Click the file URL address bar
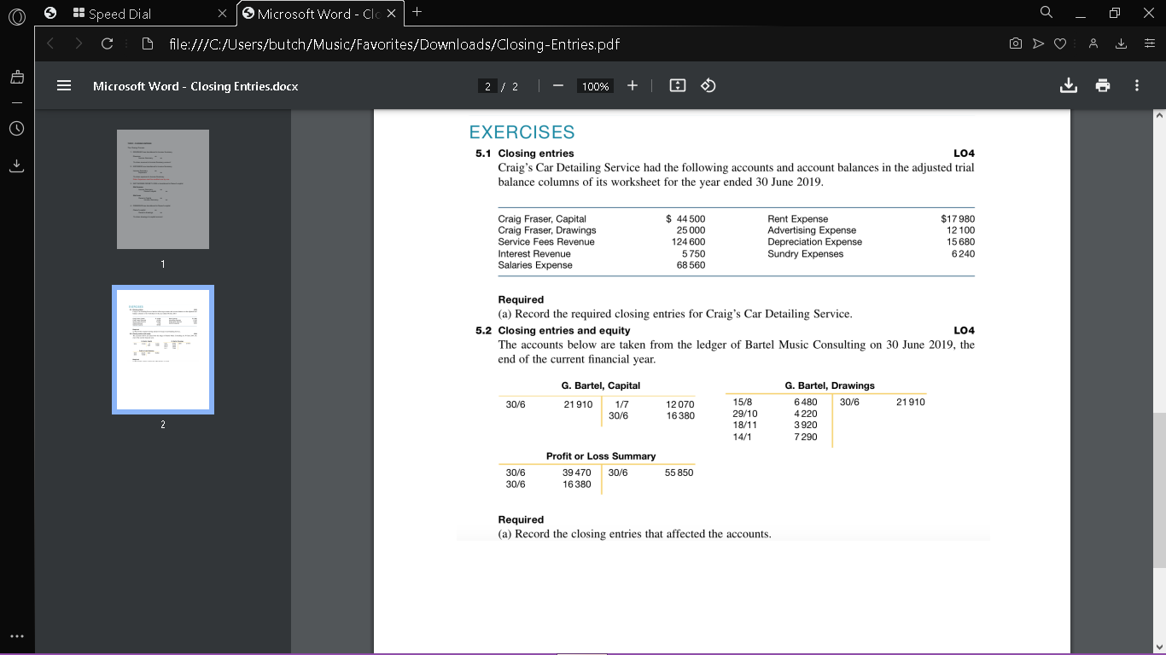The image size is (1166, 655). [x=393, y=44]
